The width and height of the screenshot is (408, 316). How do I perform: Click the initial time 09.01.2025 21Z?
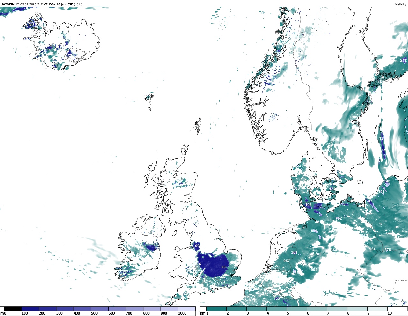[x=32, y=4]
